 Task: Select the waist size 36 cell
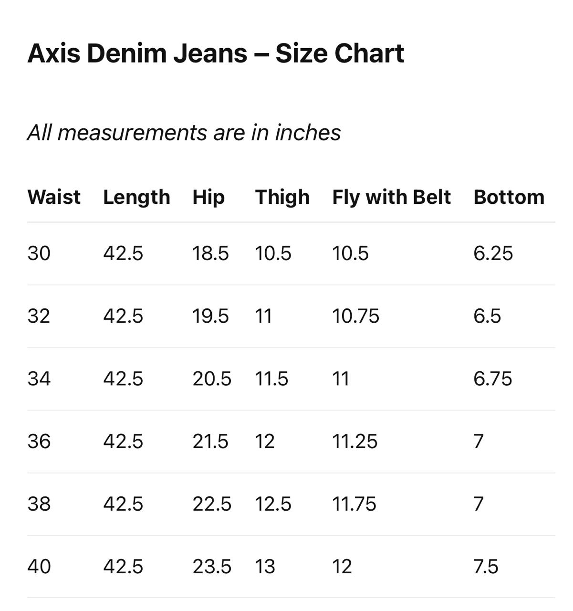pyautogui.click(x=39, y=442)
